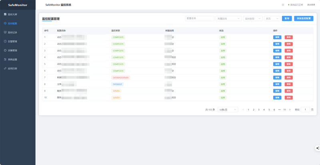Screen dimensions: 320x165
Task: Select the 监控记录 sidebar icon
Action: coord(5,32)
